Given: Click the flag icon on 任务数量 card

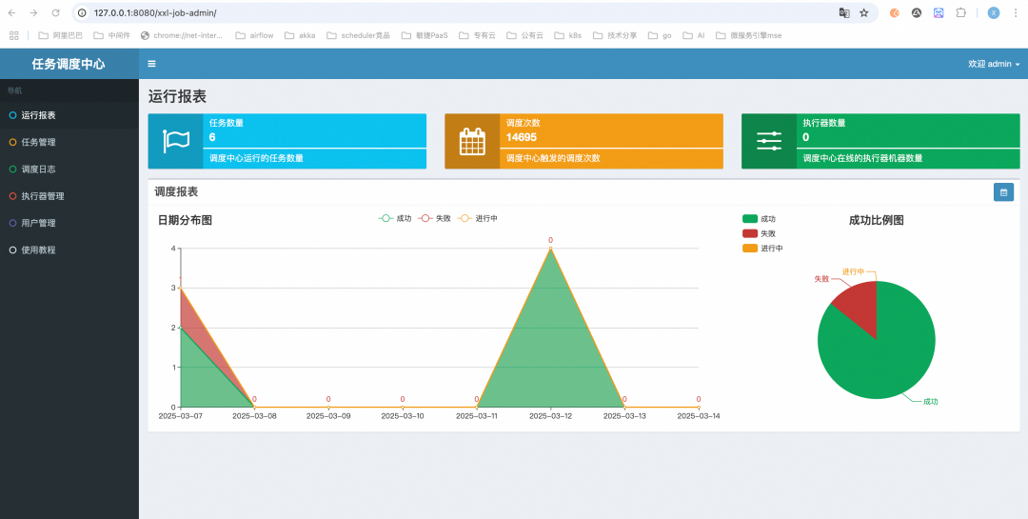Looking at the screenshot, I should coord(176,141).
